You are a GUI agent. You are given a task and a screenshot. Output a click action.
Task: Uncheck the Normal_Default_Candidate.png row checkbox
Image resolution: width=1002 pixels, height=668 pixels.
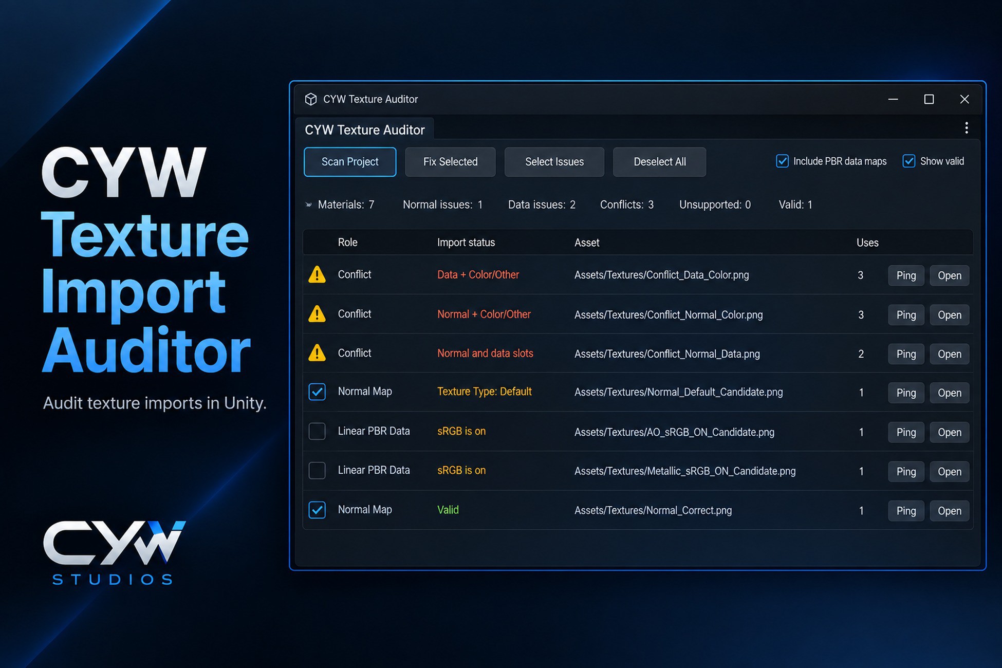pyautogui.click(x=317, y=392)
